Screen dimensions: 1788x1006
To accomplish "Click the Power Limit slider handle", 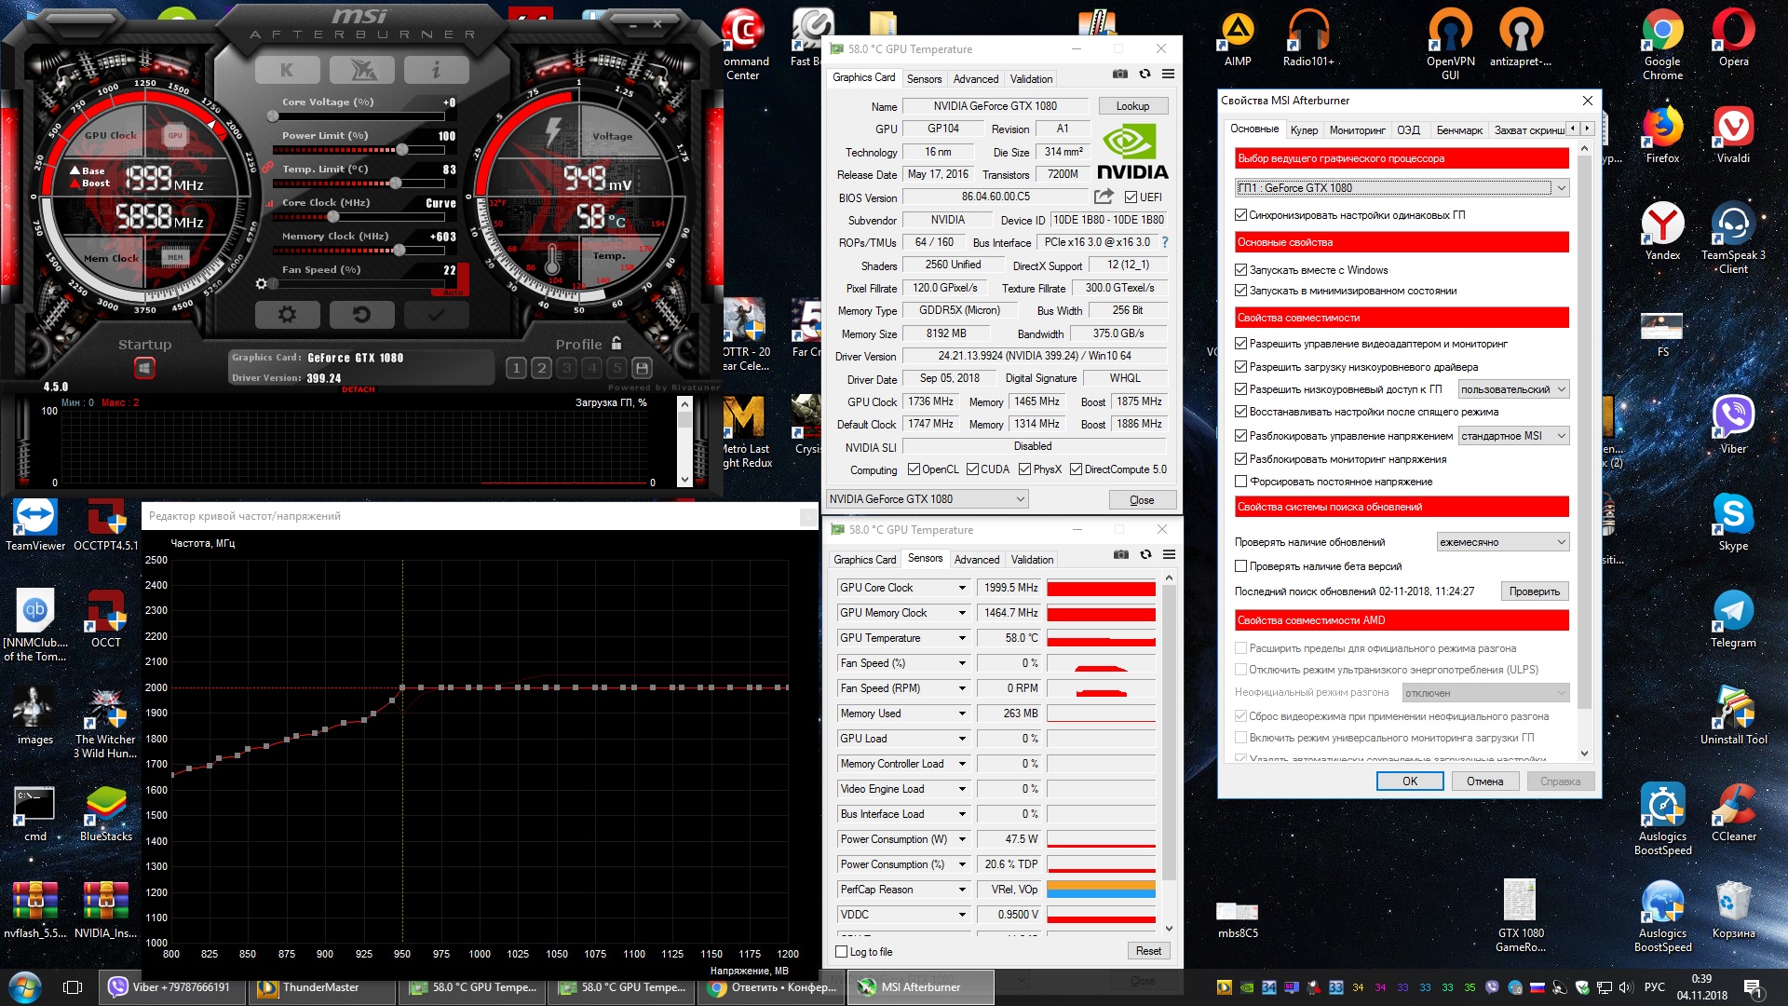I will click(401, 150).
